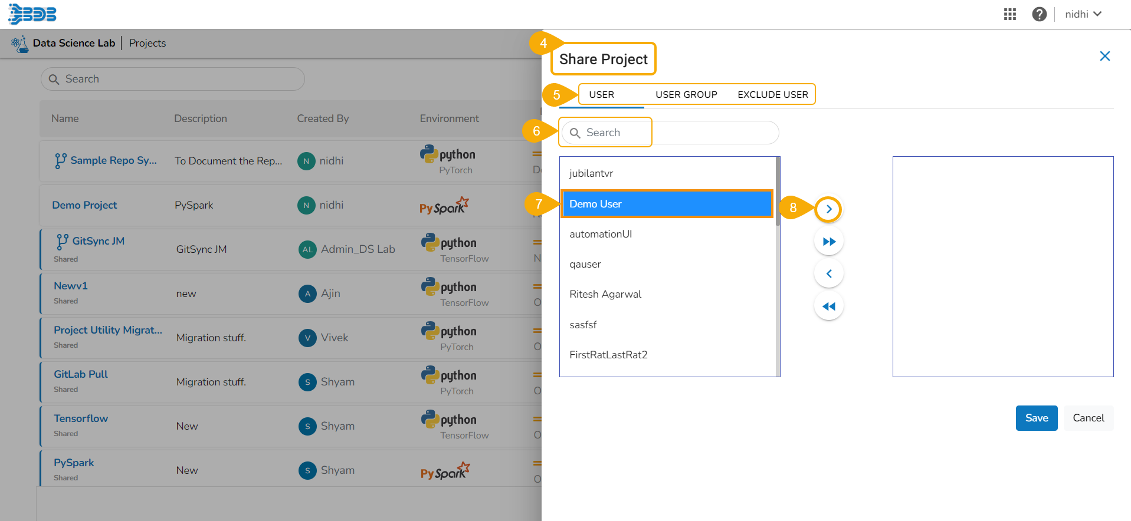Click the move selected user left arrow
1131x521 pixels.
coord(828,273)
